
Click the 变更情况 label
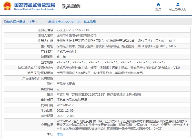tap(47, 125)
